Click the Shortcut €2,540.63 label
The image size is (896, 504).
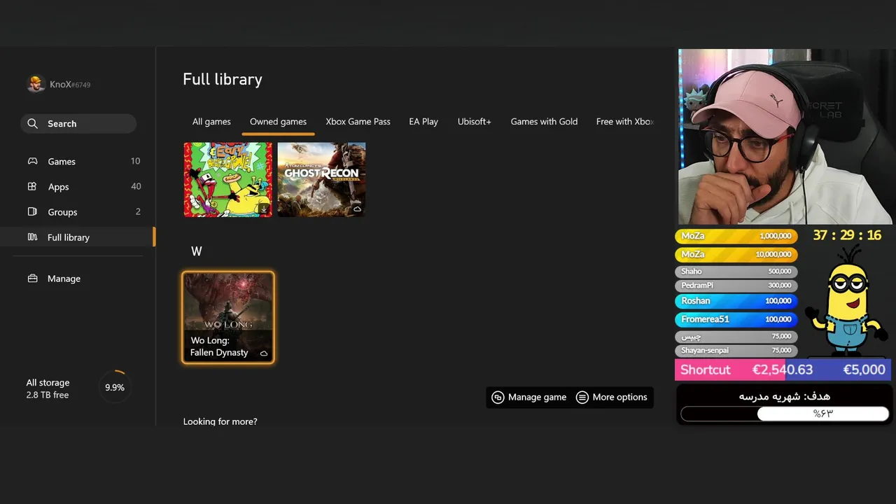coord(746,370)
